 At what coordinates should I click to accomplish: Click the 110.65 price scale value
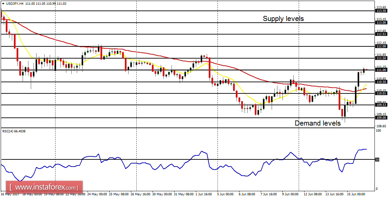(381, 78)
